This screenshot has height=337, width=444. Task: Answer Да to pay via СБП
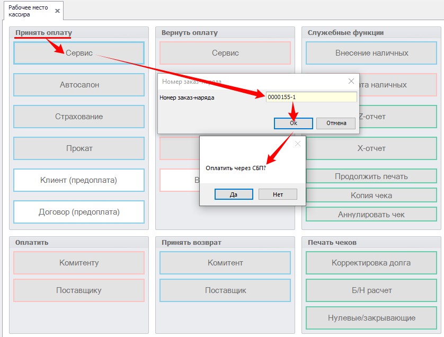[234, 194]
